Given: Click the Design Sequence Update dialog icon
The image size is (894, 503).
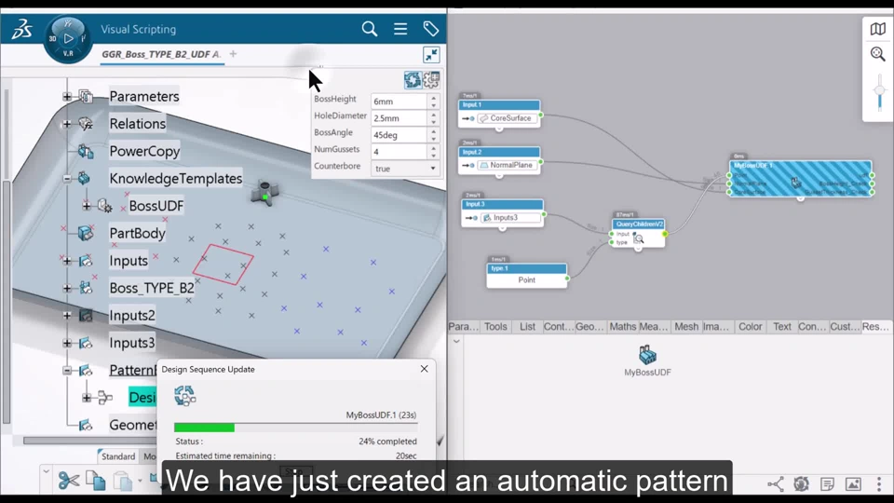Looking at the screenshot, I should point(184,395).
